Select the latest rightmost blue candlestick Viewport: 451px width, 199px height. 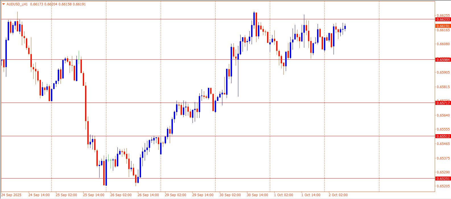tap(345, 28)
